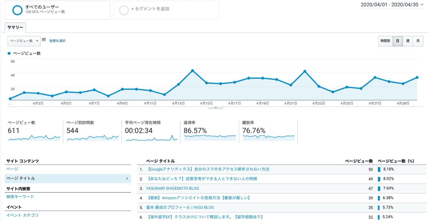Click the pageview count 50 cell
429x222 pixels.
click(370, 169)
